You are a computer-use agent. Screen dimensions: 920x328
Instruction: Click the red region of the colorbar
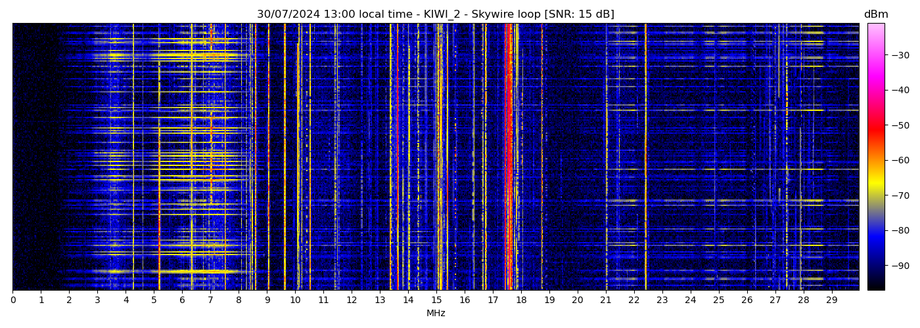click(875, 128)
